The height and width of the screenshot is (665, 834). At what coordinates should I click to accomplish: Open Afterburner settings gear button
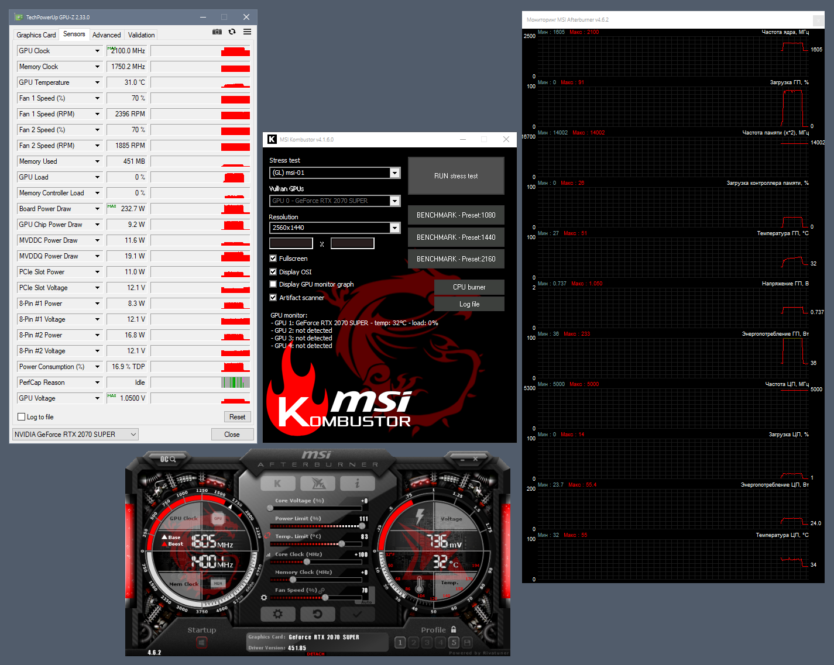pyautogui.click(x=277, y=614)
